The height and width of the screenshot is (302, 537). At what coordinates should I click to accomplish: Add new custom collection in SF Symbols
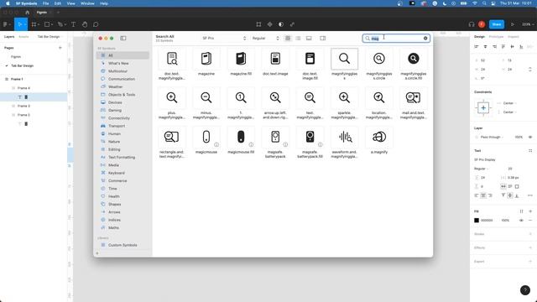(97, 253)
